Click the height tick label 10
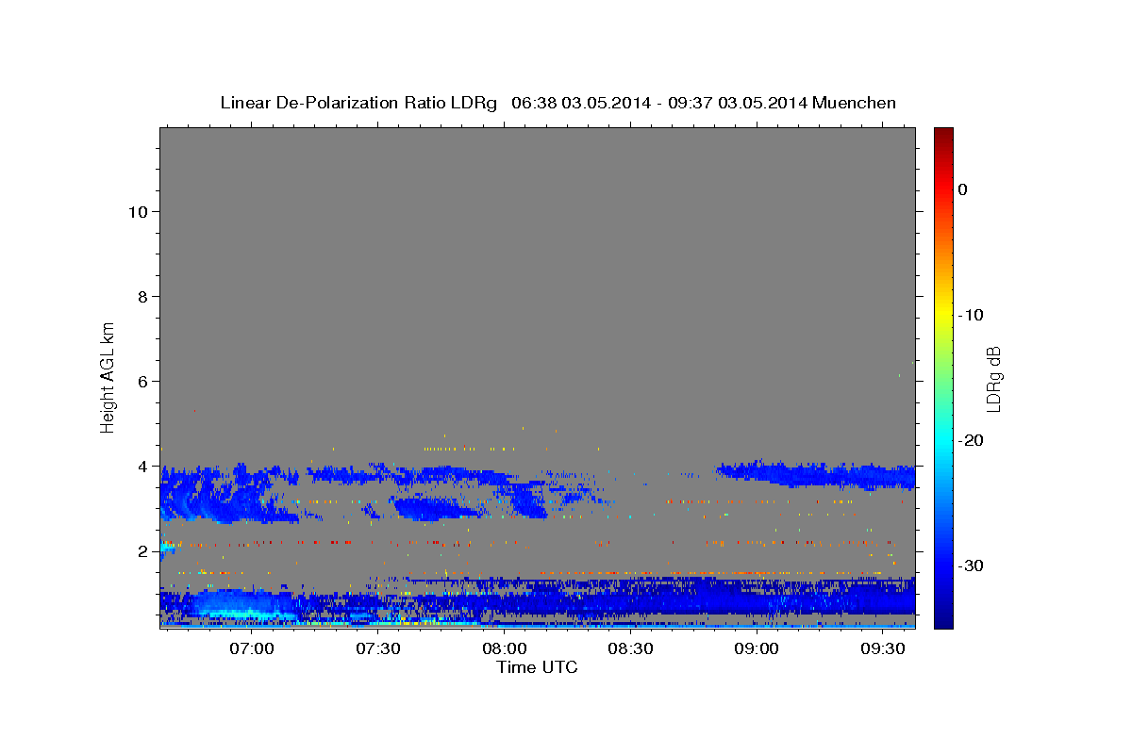 click(137, 211)
